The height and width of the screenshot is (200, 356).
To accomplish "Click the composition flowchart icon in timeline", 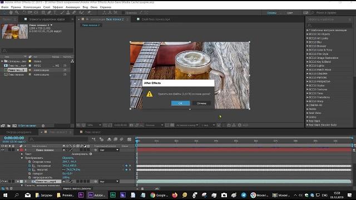I will click(94, 139).
